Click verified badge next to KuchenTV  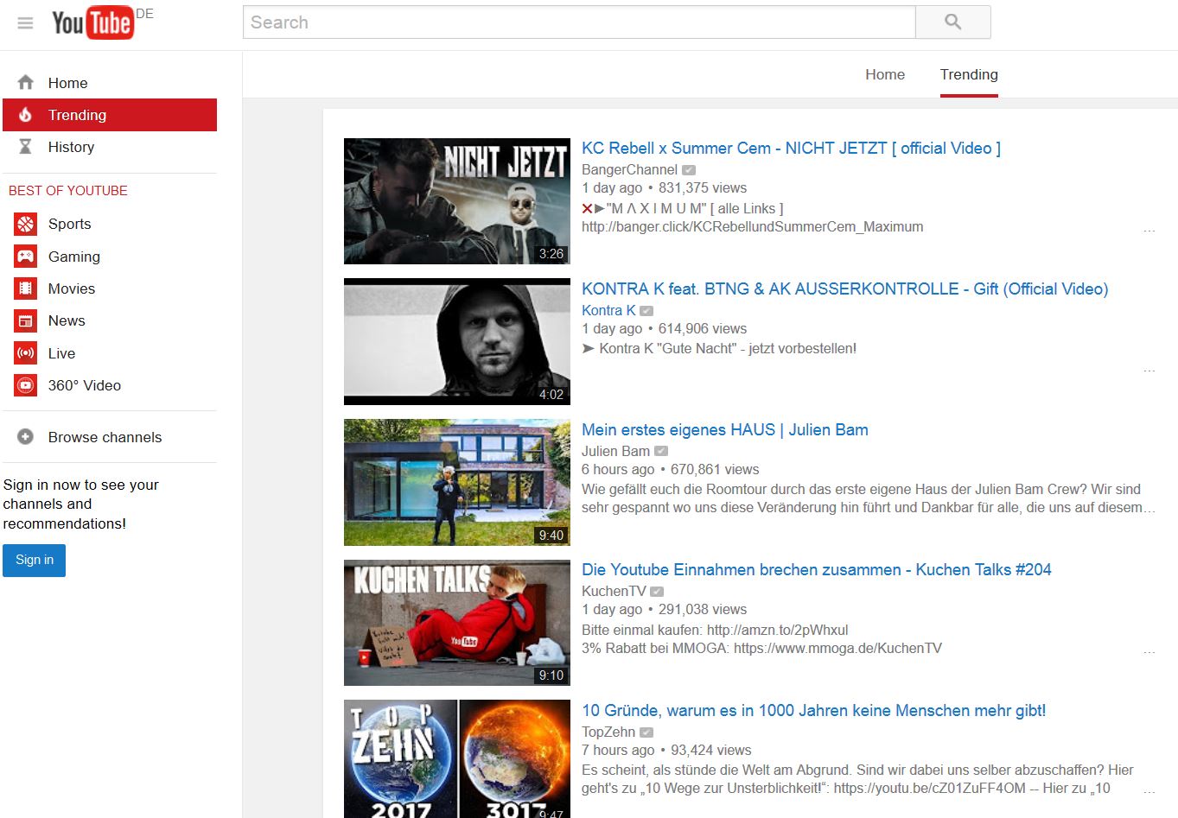657,592
